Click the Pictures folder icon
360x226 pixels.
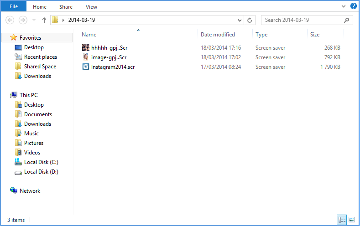click(x=18, y=143)
